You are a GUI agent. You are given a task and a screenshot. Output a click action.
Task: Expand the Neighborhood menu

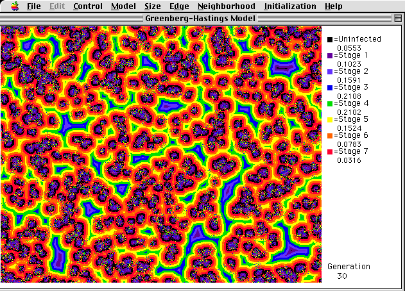(x=226, y=6)
